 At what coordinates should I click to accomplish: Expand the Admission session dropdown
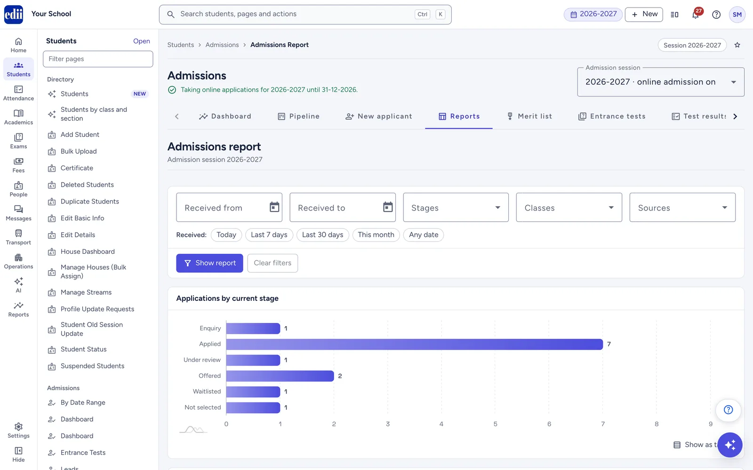tap(661, 82)
